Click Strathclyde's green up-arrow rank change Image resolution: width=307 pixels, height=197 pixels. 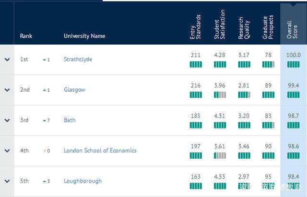pos(45,60)
